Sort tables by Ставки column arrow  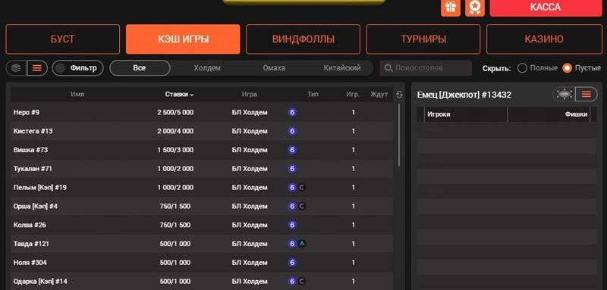click(x=192, y=95)
